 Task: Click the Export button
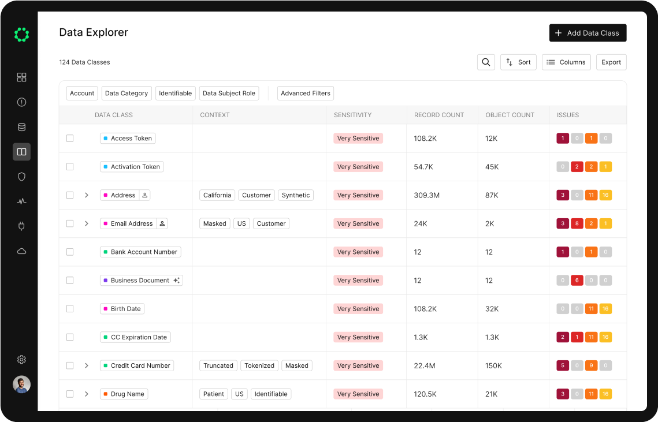click(611, 62)
